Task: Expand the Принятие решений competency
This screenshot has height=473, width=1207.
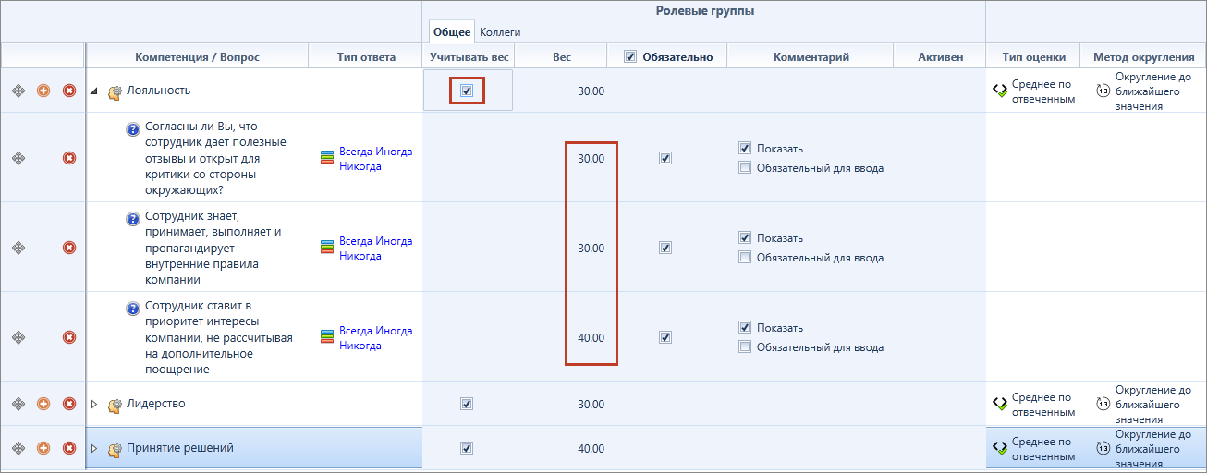Action: (94, 448)
